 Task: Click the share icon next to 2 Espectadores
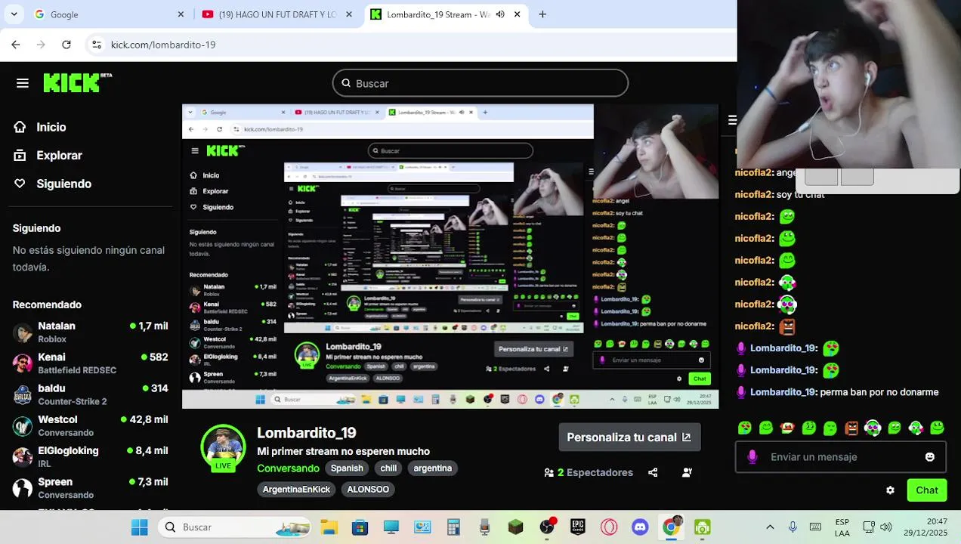pyautogui.click(x=653, y=472)
